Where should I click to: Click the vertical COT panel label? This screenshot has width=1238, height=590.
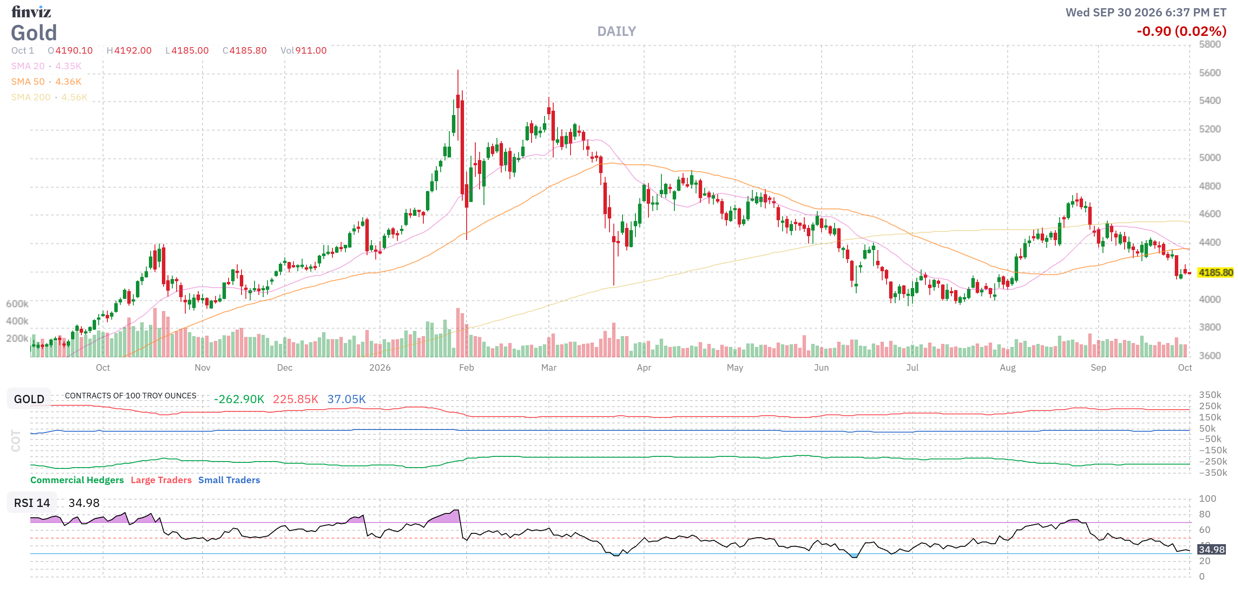coord(16,440)
